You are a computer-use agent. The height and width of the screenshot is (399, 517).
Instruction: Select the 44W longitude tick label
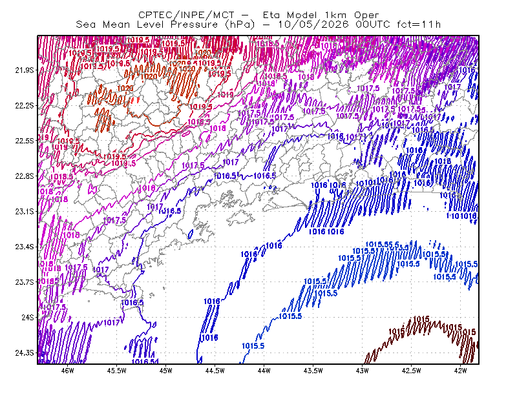(x=264, y=371)
